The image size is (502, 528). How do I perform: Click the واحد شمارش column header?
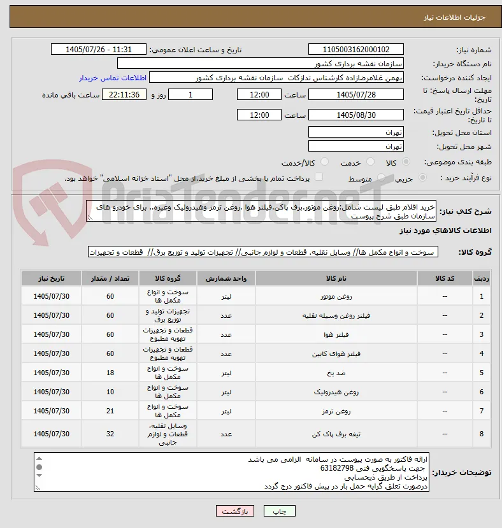pos(226,278)
